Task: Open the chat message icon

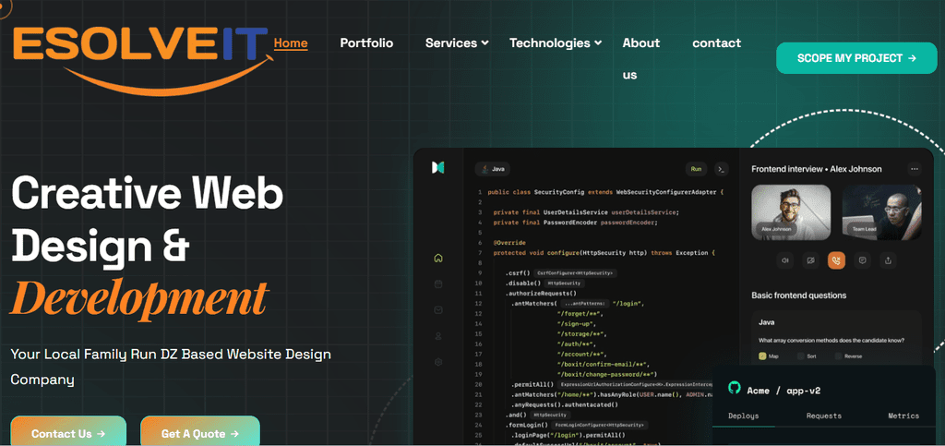Action: click(863, 260)
